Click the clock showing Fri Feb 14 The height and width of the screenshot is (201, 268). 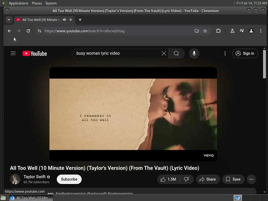(x=252, y=3)
